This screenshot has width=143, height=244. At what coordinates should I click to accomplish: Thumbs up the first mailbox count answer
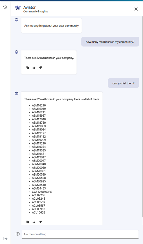[34, 67]
